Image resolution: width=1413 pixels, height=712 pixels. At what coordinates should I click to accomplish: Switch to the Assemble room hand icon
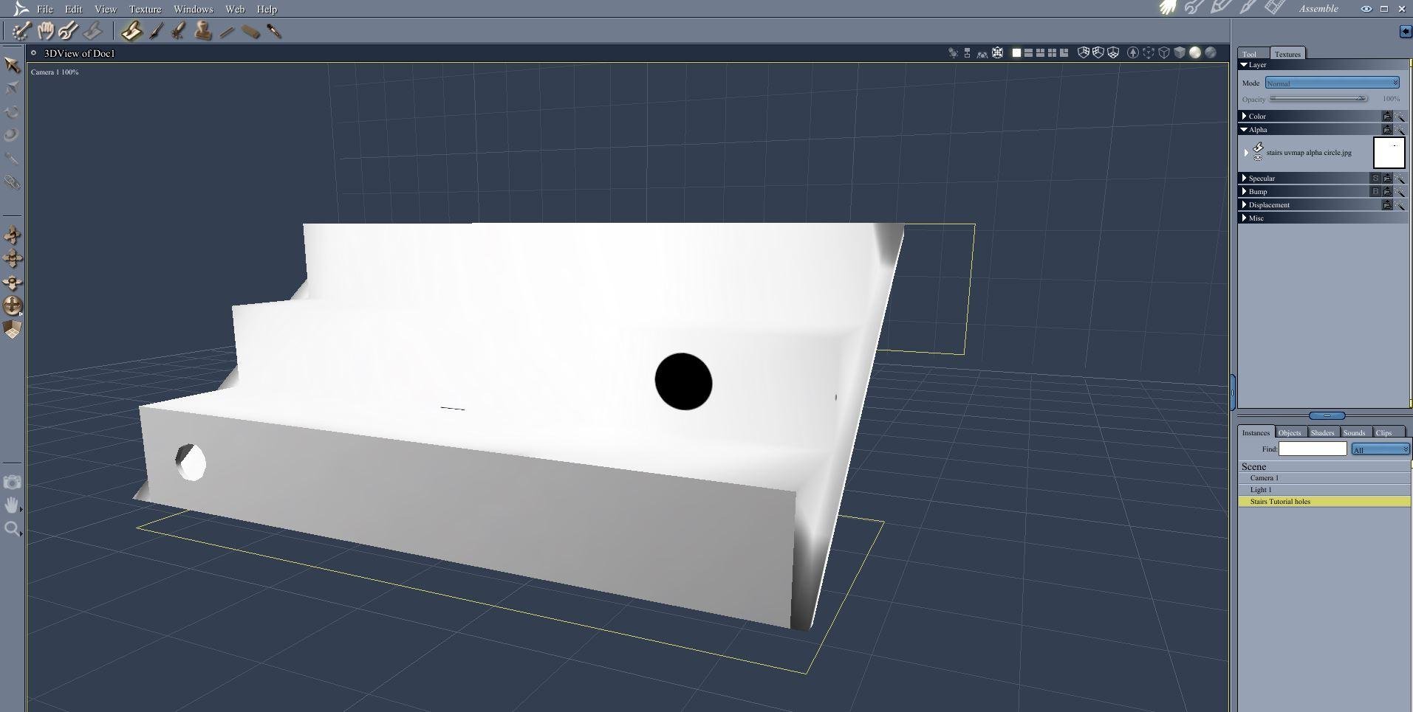coord(1168,8)
